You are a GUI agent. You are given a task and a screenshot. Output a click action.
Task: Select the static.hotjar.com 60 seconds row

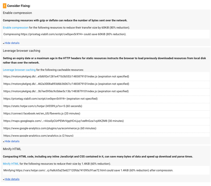[106, 106]
